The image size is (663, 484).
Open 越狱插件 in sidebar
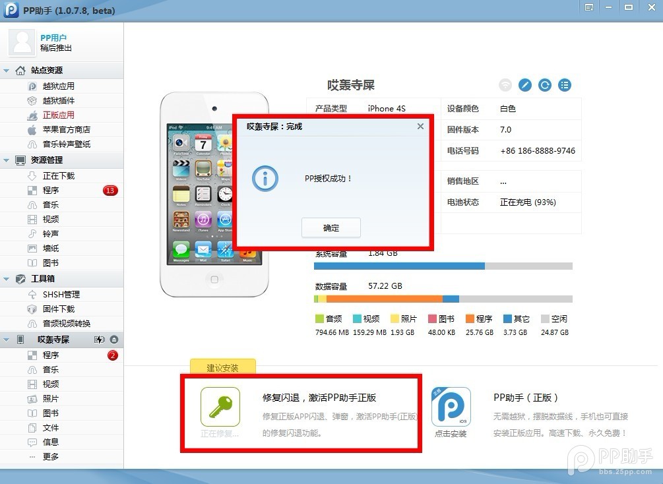point(58,101)
